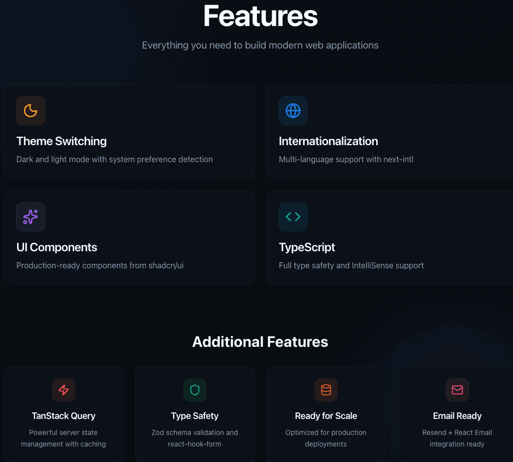
Task: Click the main Features page heading
Action: pyautogui.click(x=261, y=16)
